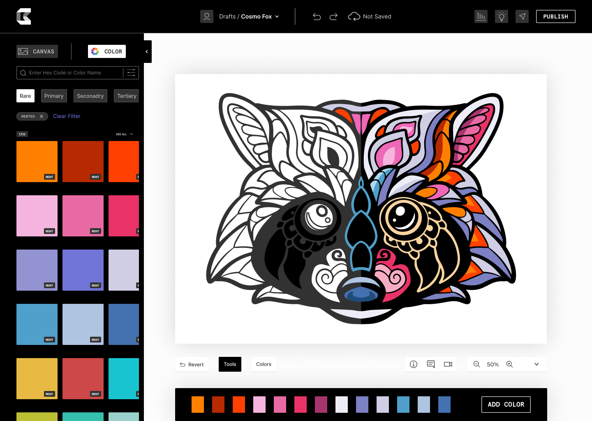Click the undo arrow in the top bar
The height and width of the screenshot is (421, 592).
[x=317, y=16]
